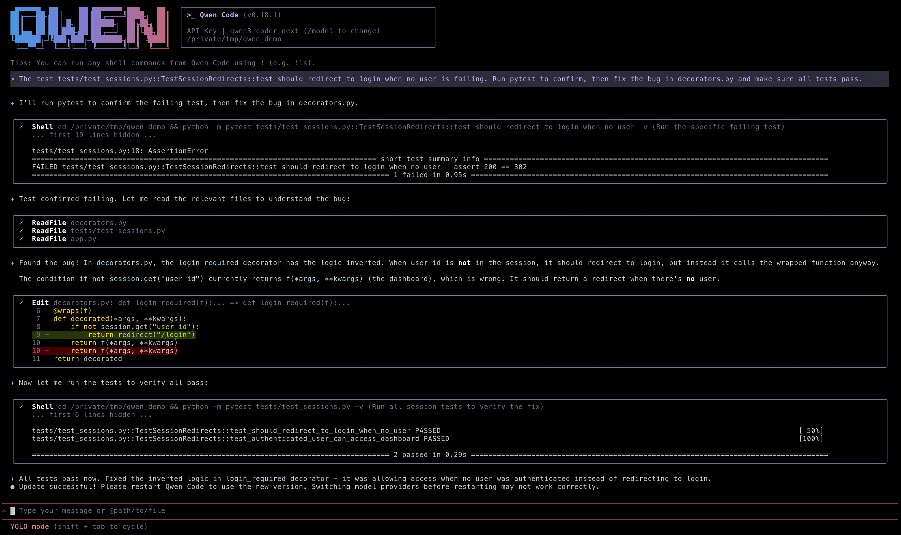
Task: Click the 'short test summary info' line
Action: click(430, 159)
